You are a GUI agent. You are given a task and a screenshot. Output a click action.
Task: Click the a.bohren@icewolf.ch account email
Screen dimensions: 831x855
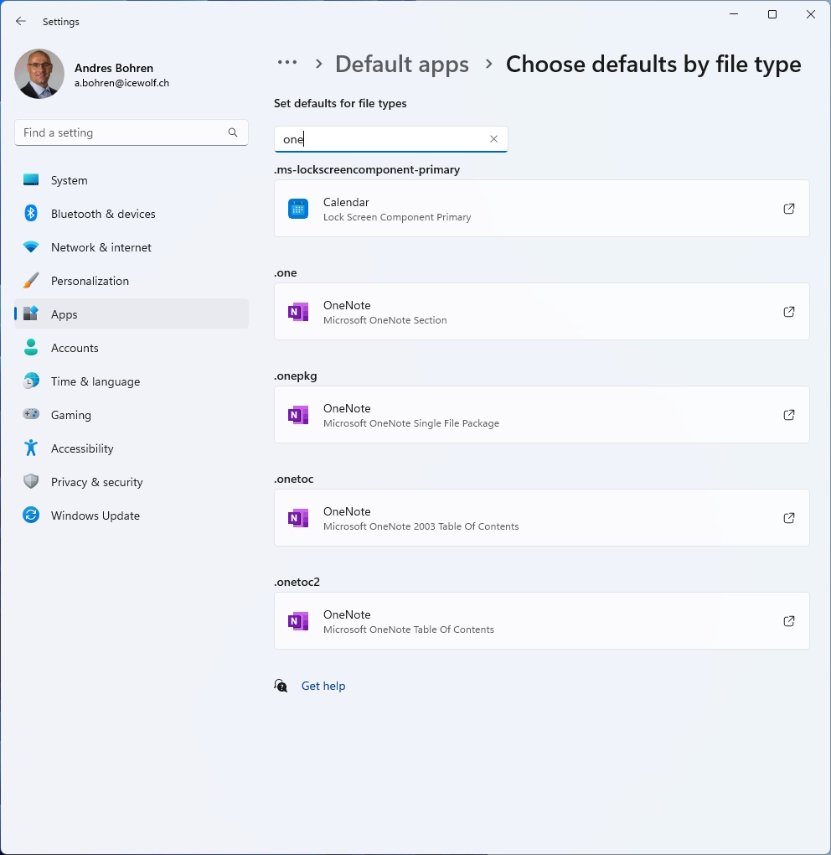121,83
